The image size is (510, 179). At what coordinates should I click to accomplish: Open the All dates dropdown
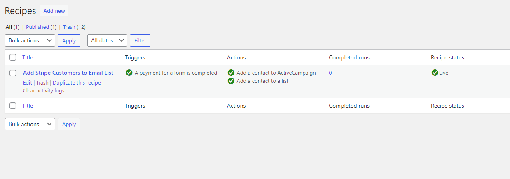coord(107,40)
